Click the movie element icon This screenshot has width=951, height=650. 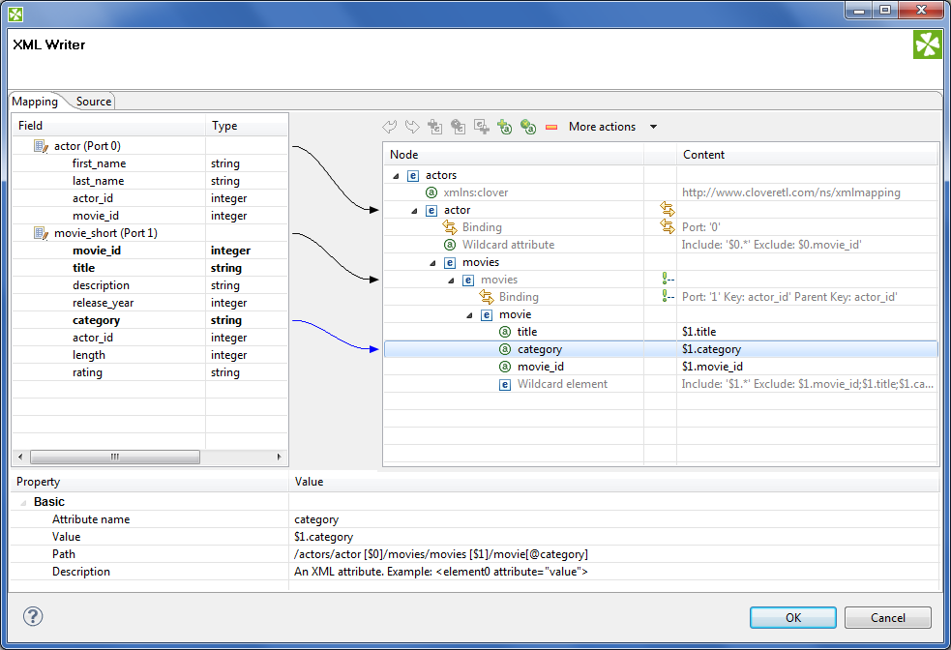point(487,314)
